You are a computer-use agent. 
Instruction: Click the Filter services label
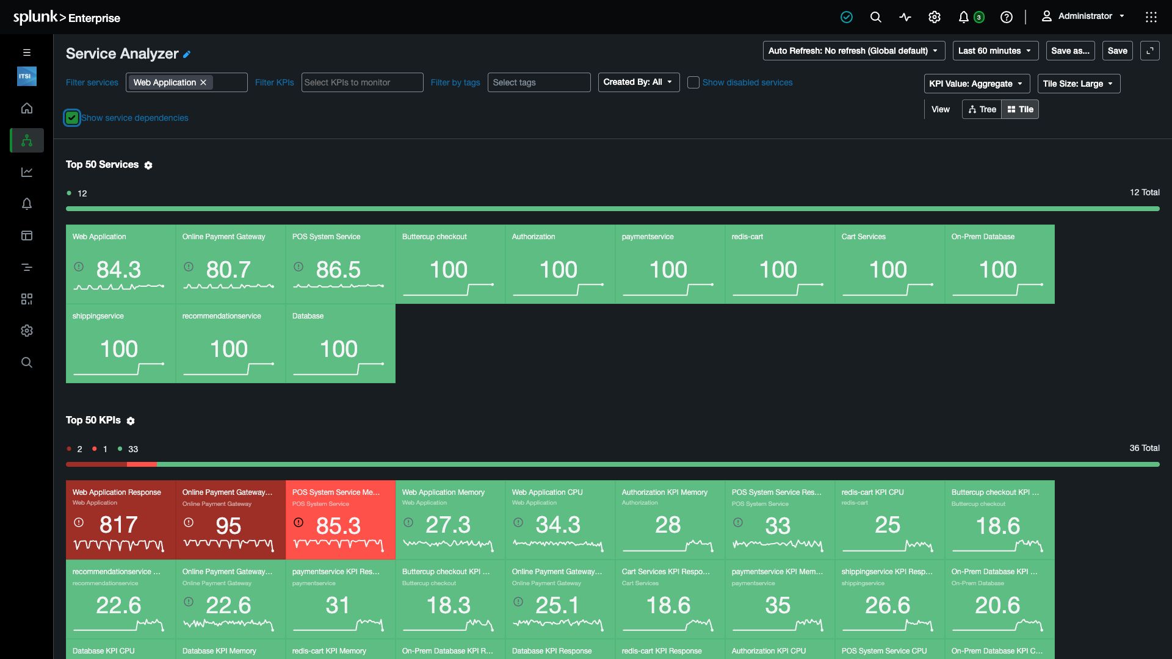[x=92, y=82]
